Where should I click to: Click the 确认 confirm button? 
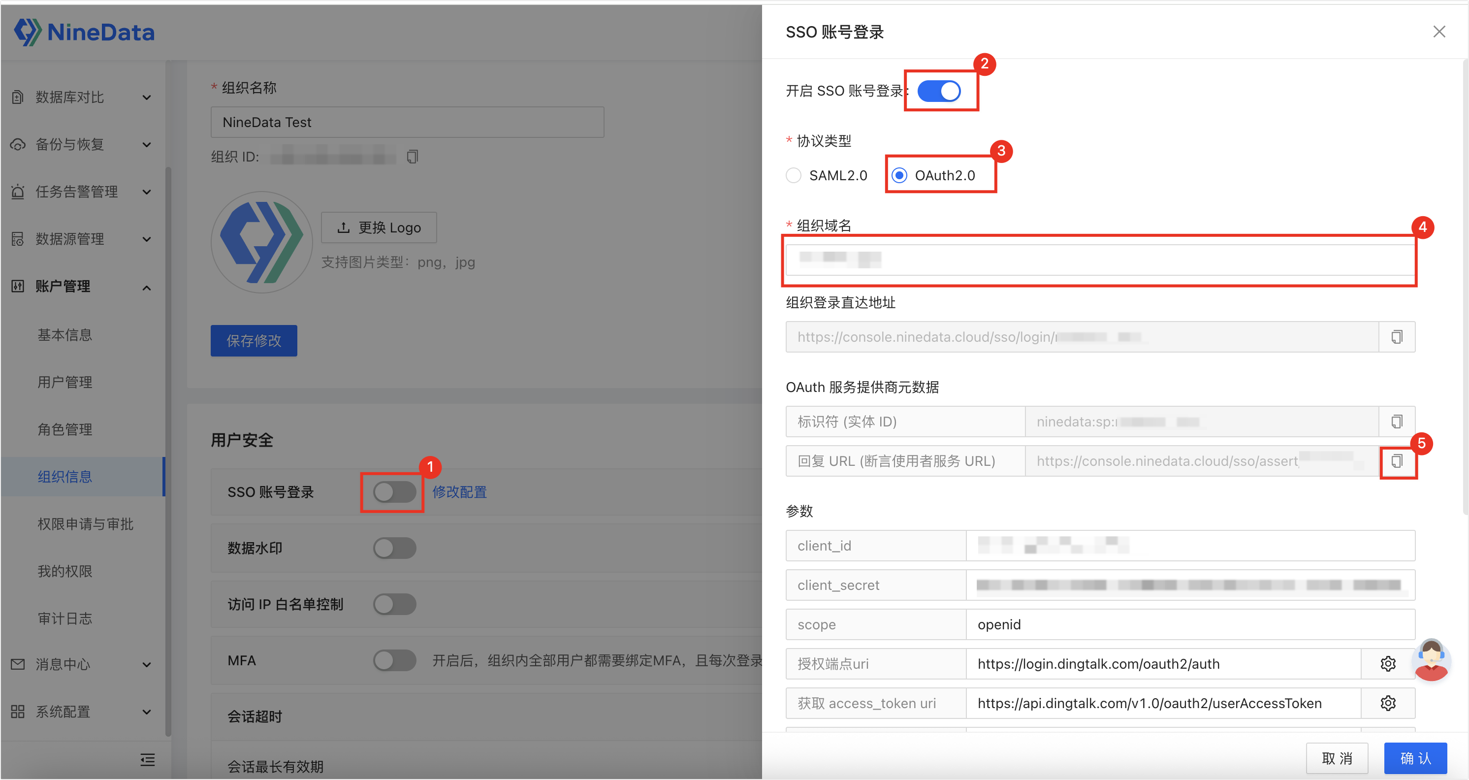[x=1415, y=758]
